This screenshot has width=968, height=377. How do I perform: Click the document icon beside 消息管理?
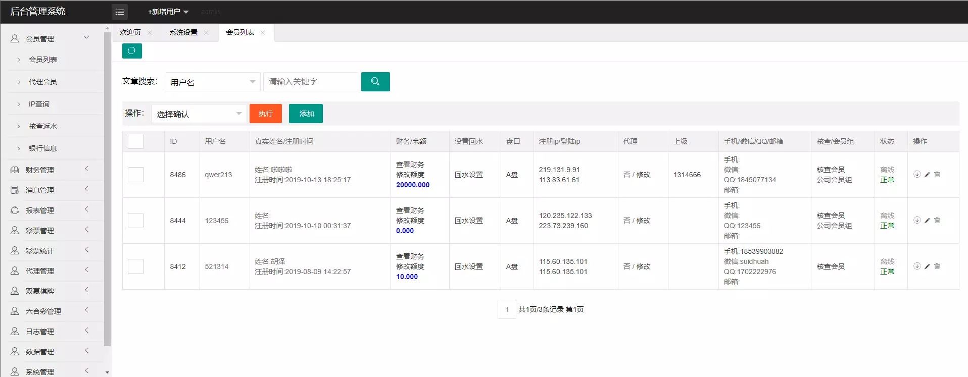15,190
